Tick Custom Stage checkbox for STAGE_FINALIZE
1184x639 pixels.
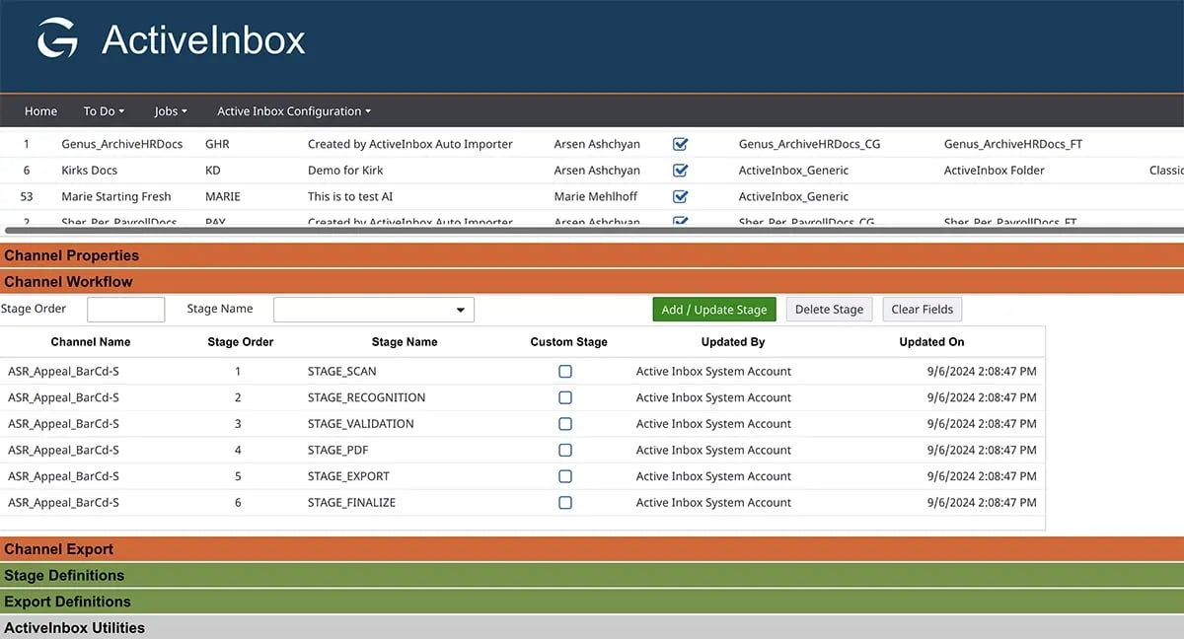[565, 502]
